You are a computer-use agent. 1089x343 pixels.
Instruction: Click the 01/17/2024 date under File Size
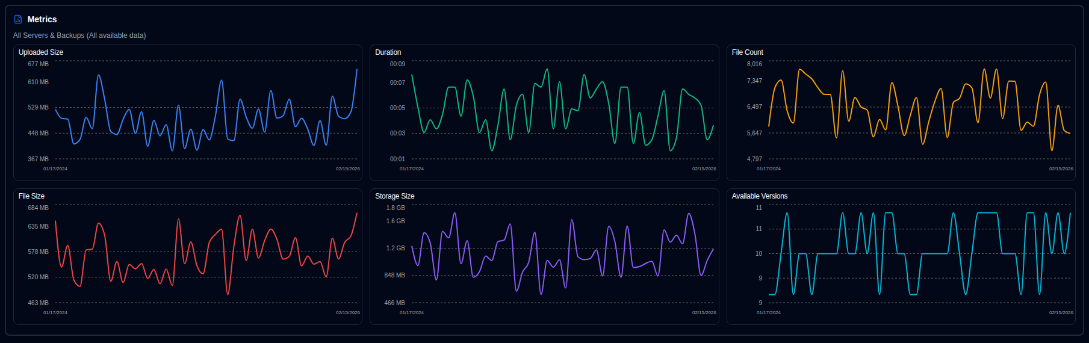click(x=55, y=313)
